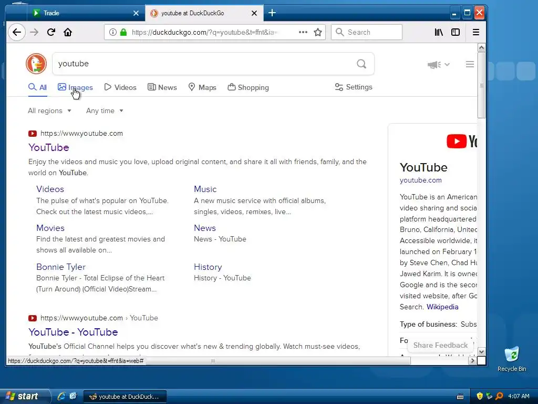The width and height of the screenshot is (538, 404).
Task: Click the on-screen keyboard icon in the taskbar
Action: [x=460, y=397]
